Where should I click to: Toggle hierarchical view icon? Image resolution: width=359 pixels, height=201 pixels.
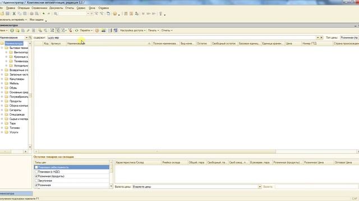[x=52, y=30]
